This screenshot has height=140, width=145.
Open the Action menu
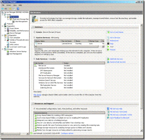coord(9,5)
